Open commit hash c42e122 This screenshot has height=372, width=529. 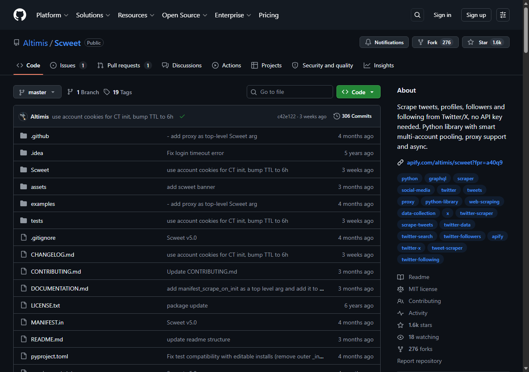[x=286, y=117]
